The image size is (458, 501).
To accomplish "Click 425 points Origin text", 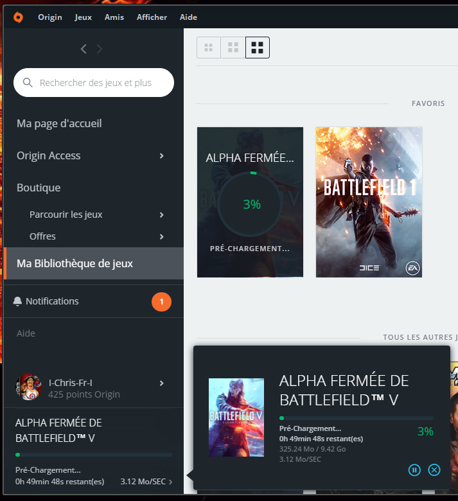I will point(84,394).
